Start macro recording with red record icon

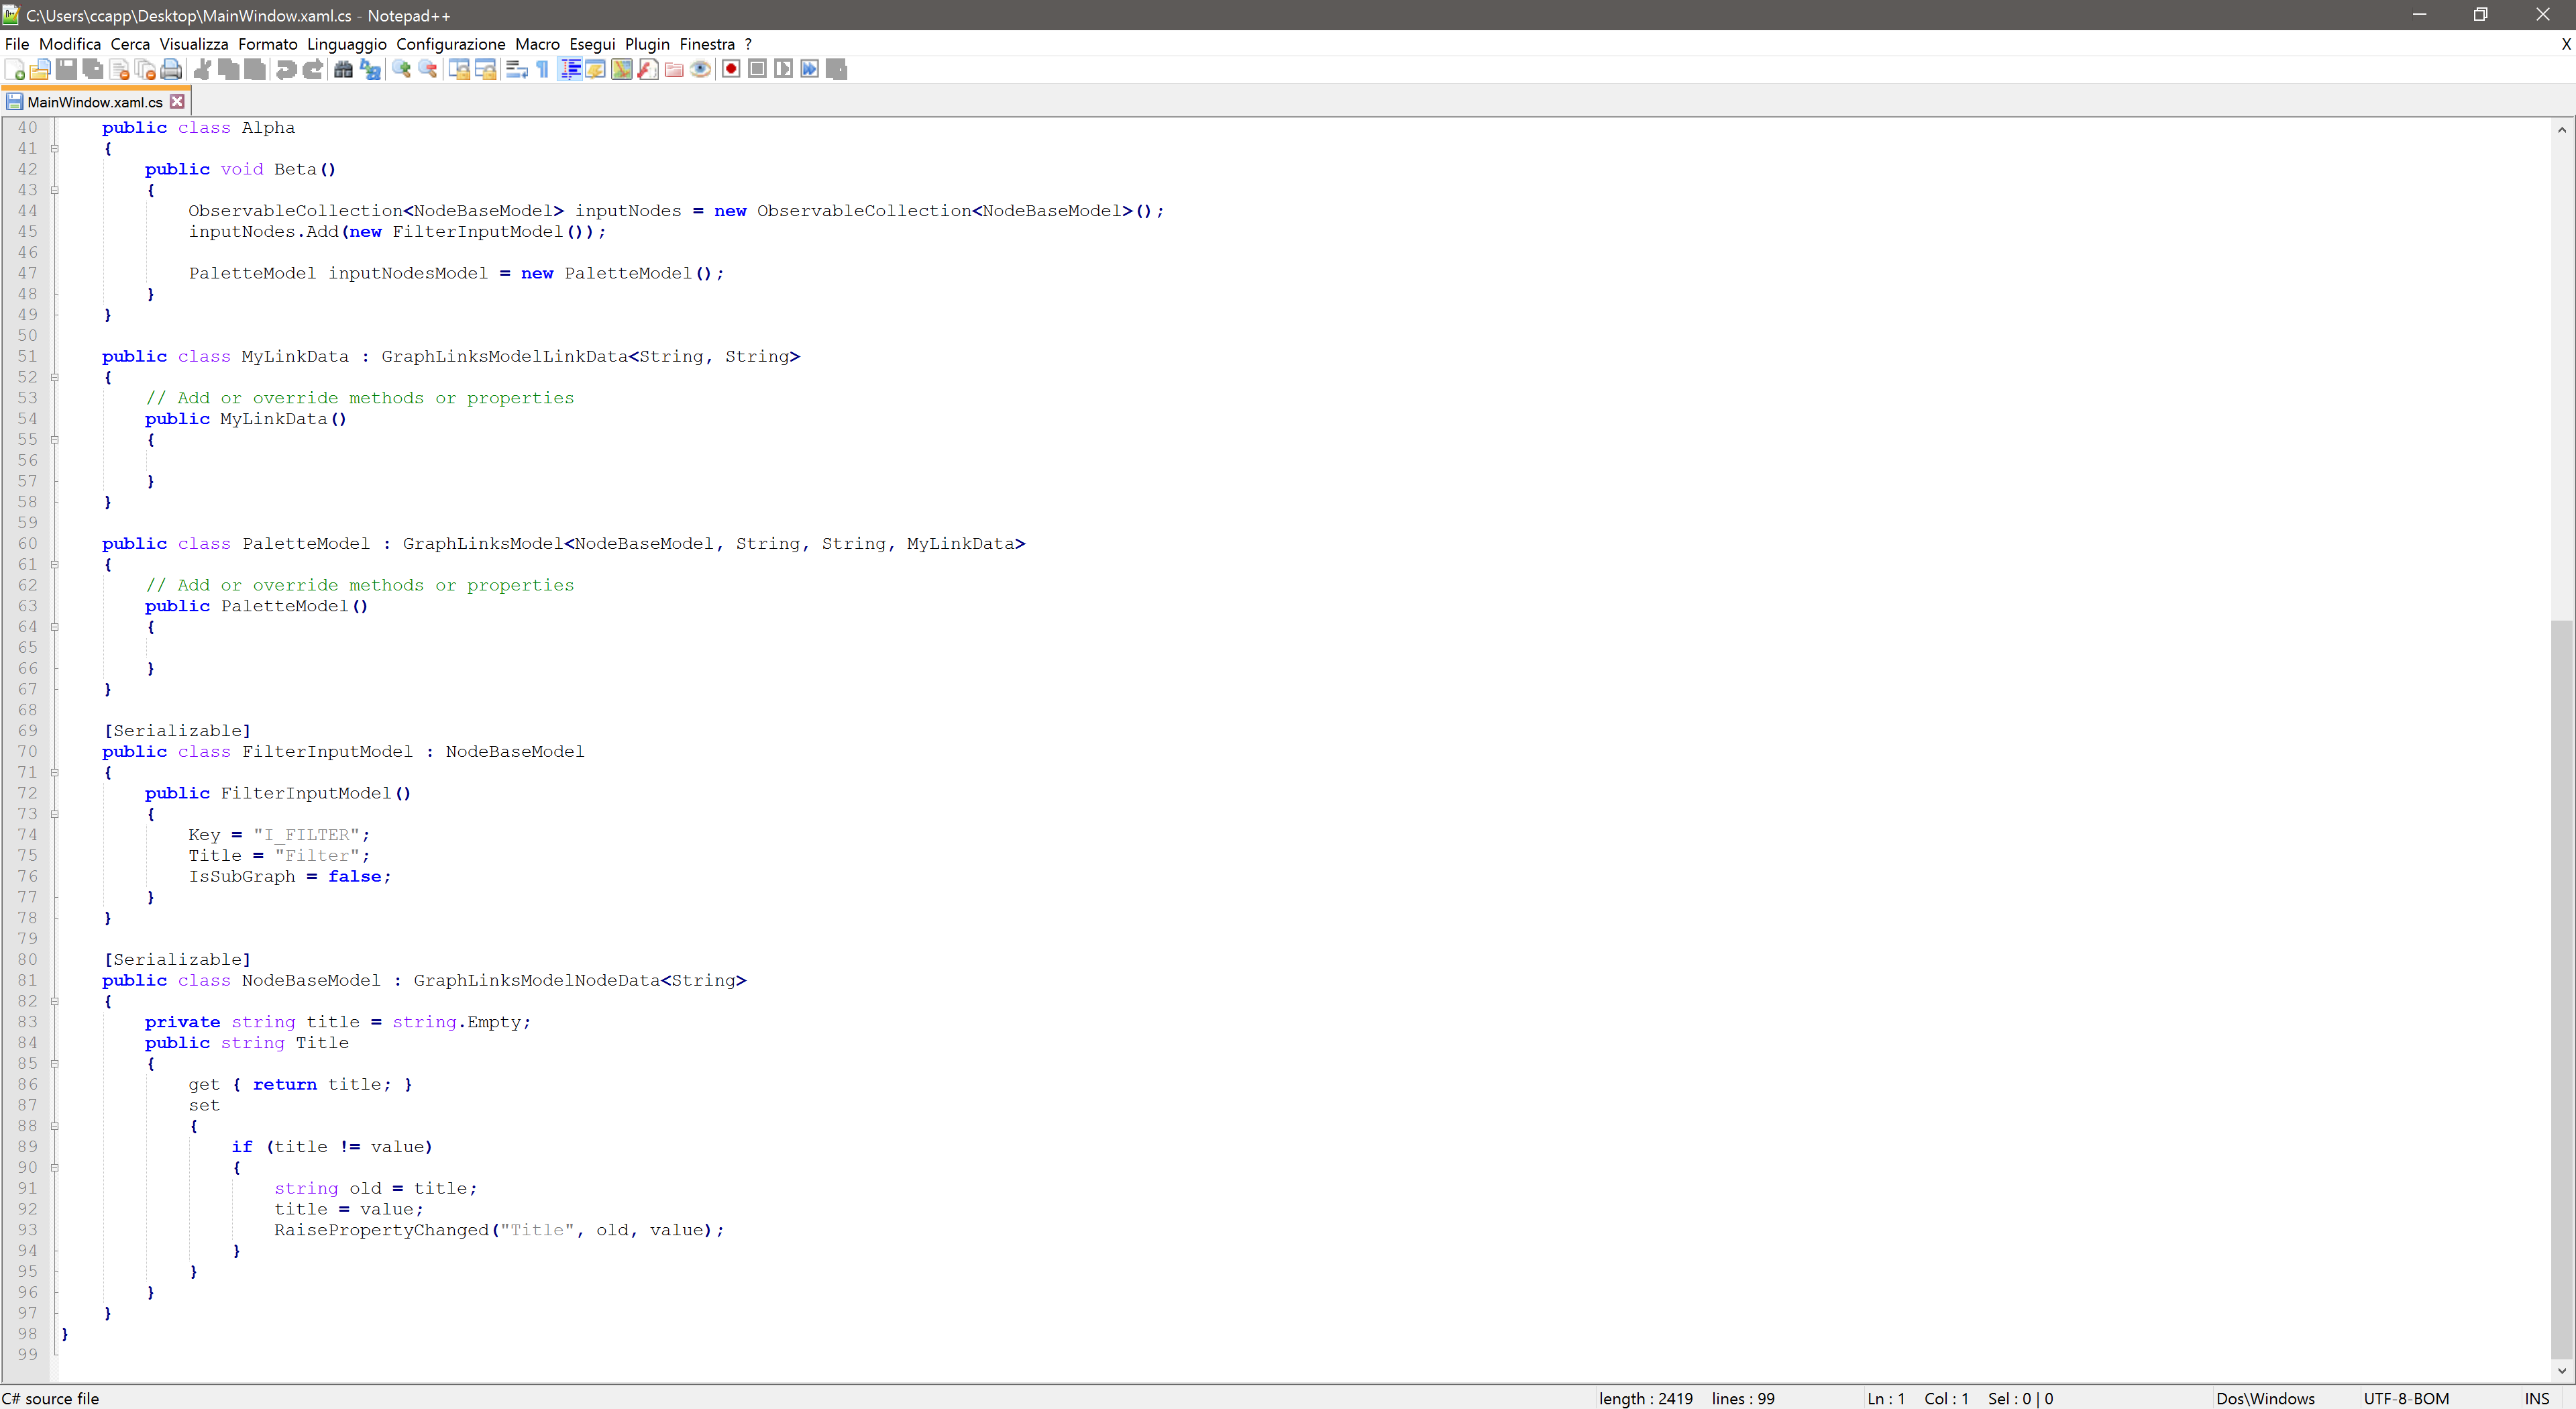731,69
